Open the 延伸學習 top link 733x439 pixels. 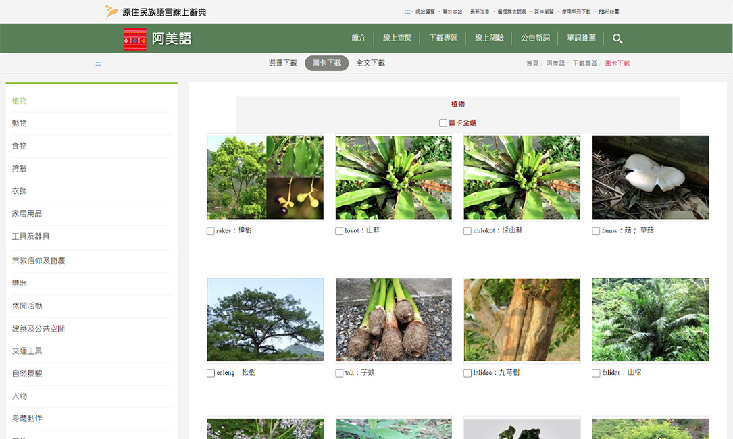point(544,11)
